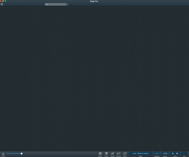Show the Piano chord diagrams
Screen dimensions: 189x157
coord(106,154)
